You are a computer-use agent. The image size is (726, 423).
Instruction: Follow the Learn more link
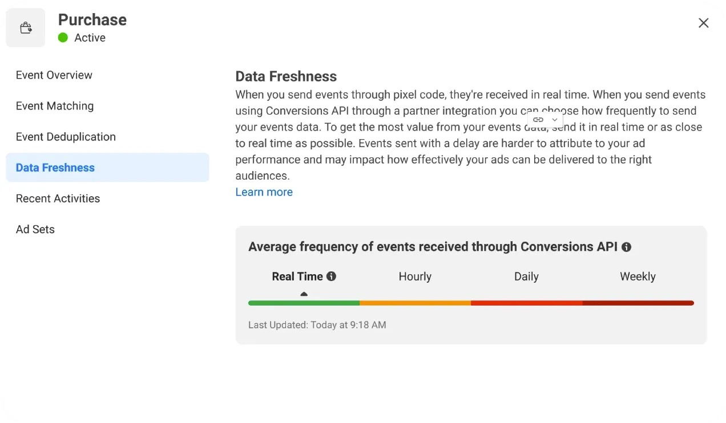tap(264, 192)
